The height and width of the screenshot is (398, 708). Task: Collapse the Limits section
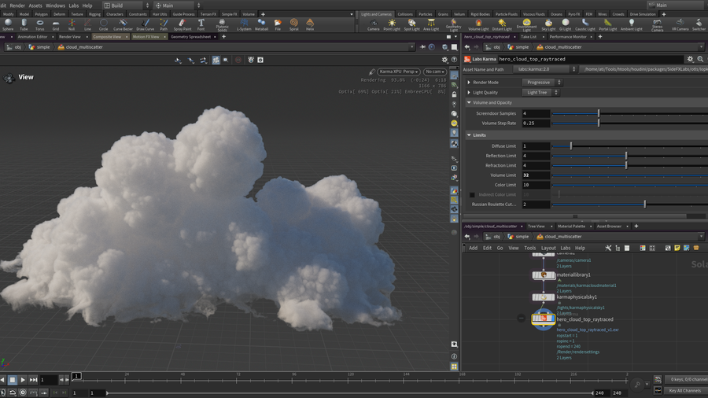click(x=469, y=135)
